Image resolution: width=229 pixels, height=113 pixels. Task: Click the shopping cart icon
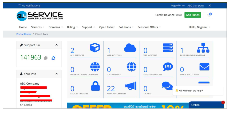208,15
